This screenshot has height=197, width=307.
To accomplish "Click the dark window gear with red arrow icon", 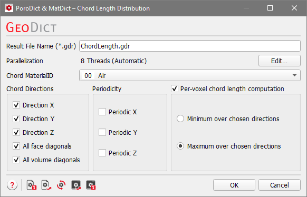I will tap(76, 185).
